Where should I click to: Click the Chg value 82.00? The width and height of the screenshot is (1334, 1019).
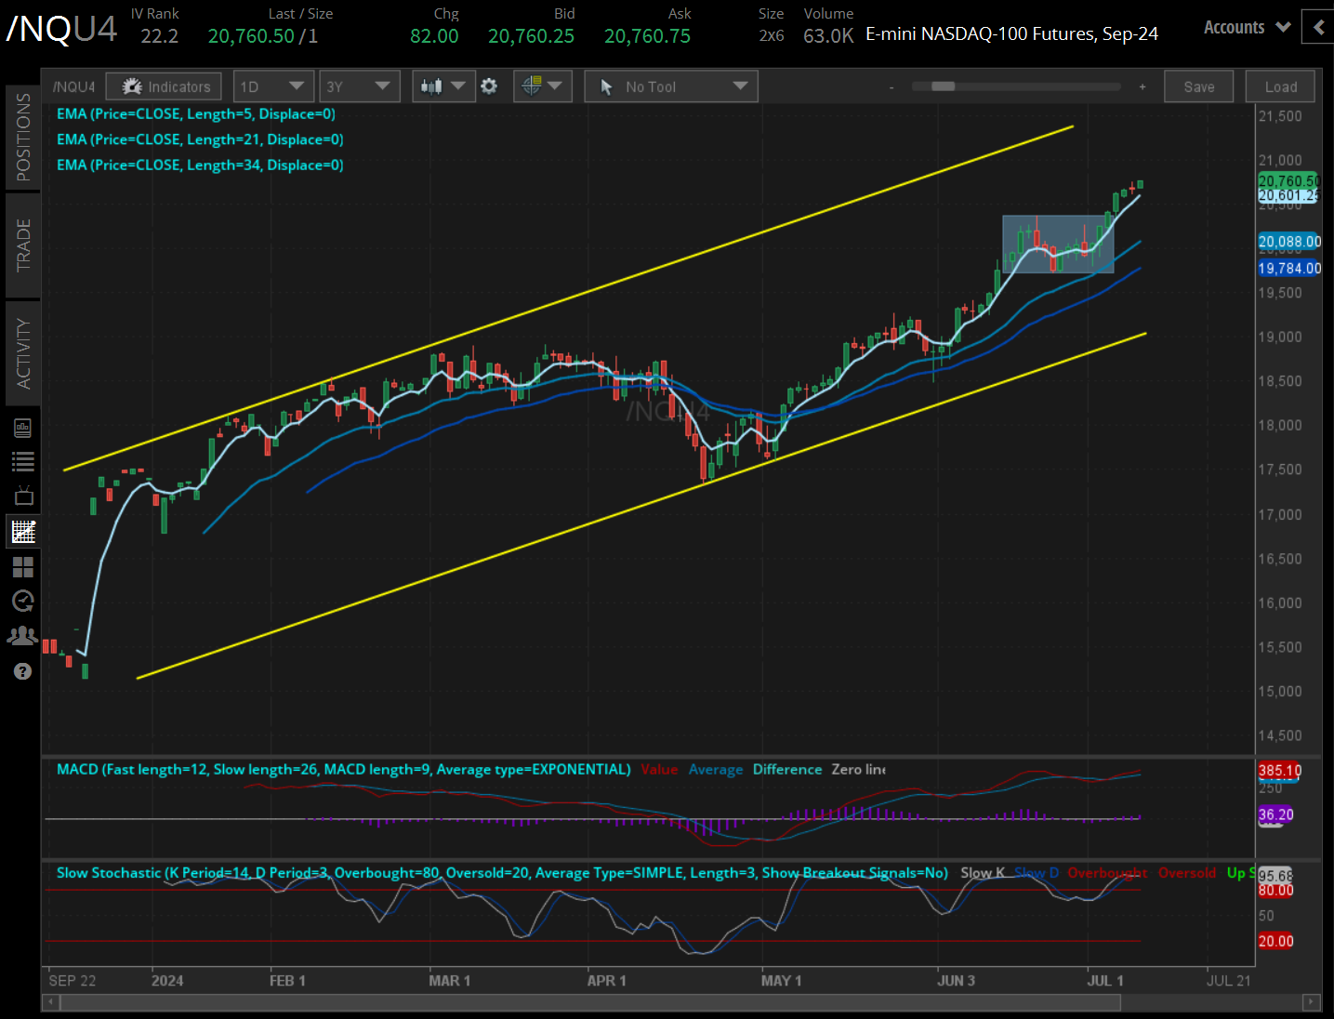[x=435, y=36]
